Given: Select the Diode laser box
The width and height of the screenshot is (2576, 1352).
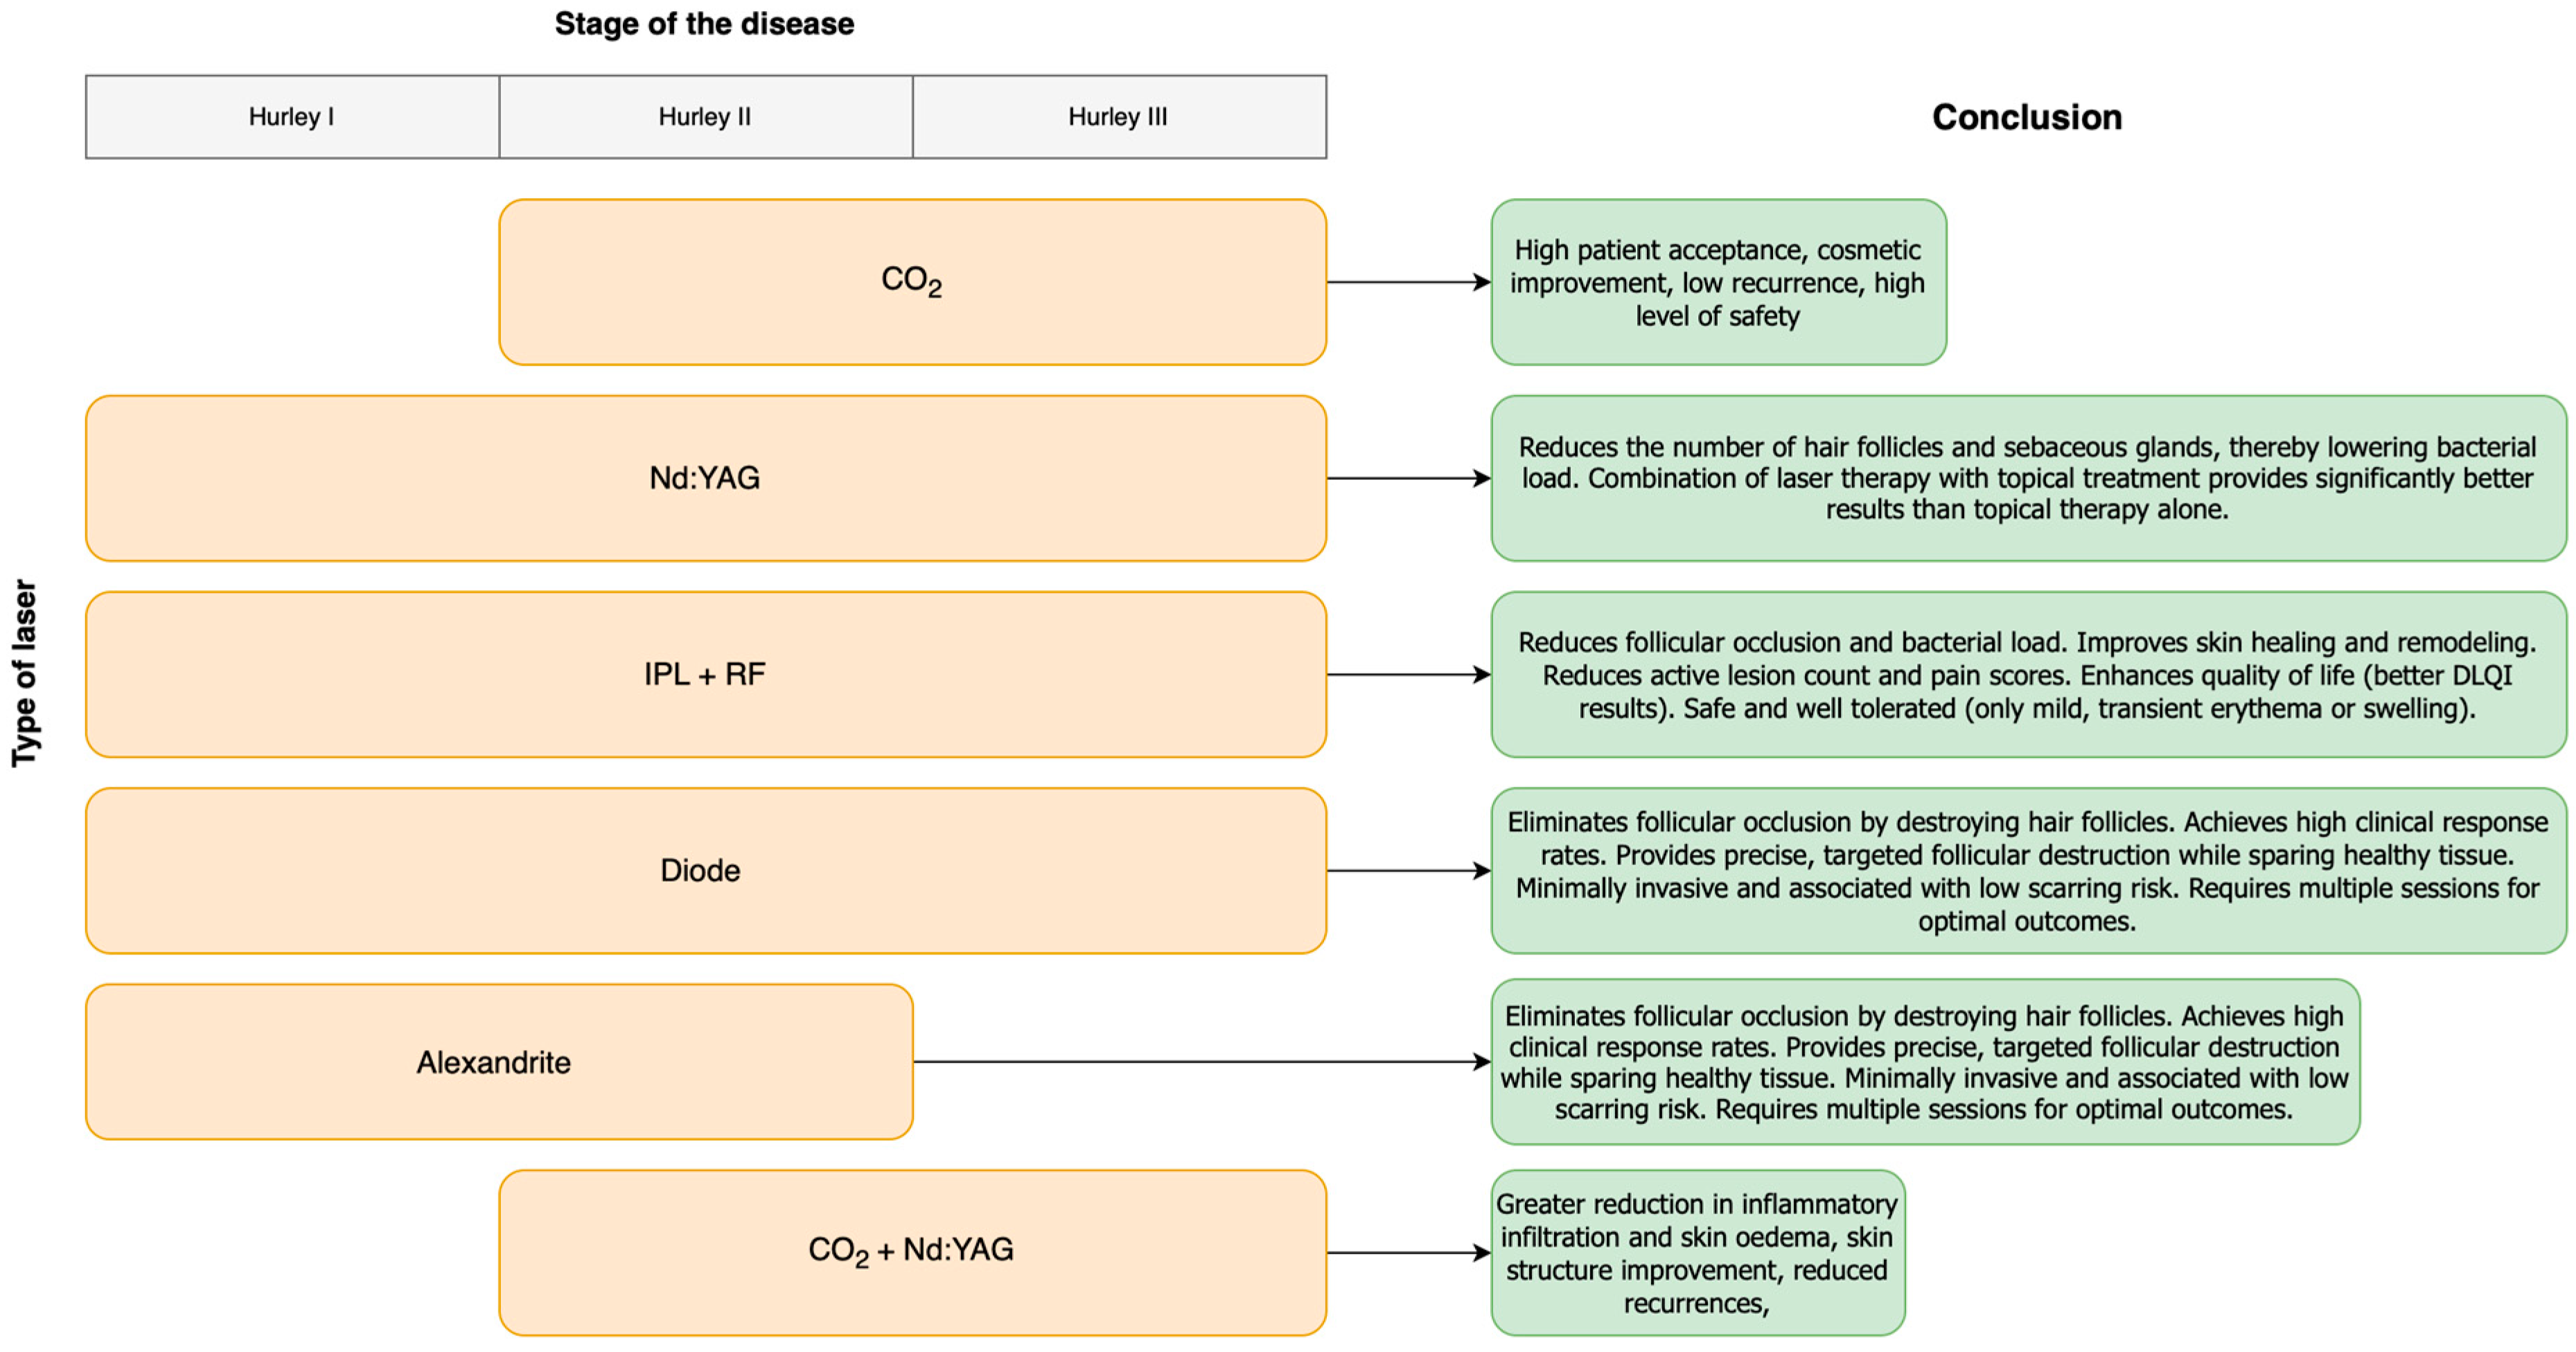Looking at the screenshot, I should tap(705, 870).
